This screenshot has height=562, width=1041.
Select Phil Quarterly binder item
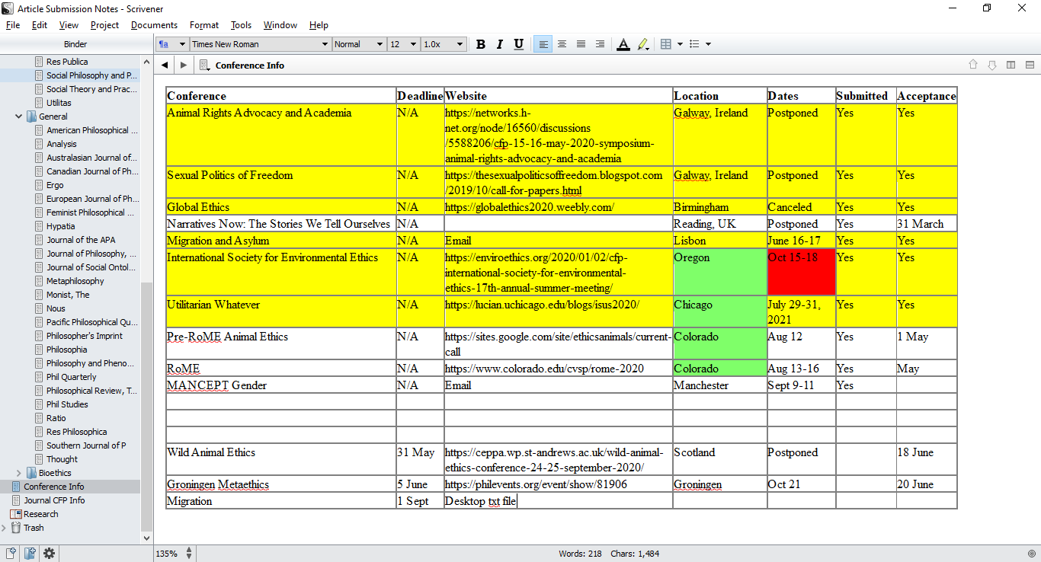coord(72,377)
